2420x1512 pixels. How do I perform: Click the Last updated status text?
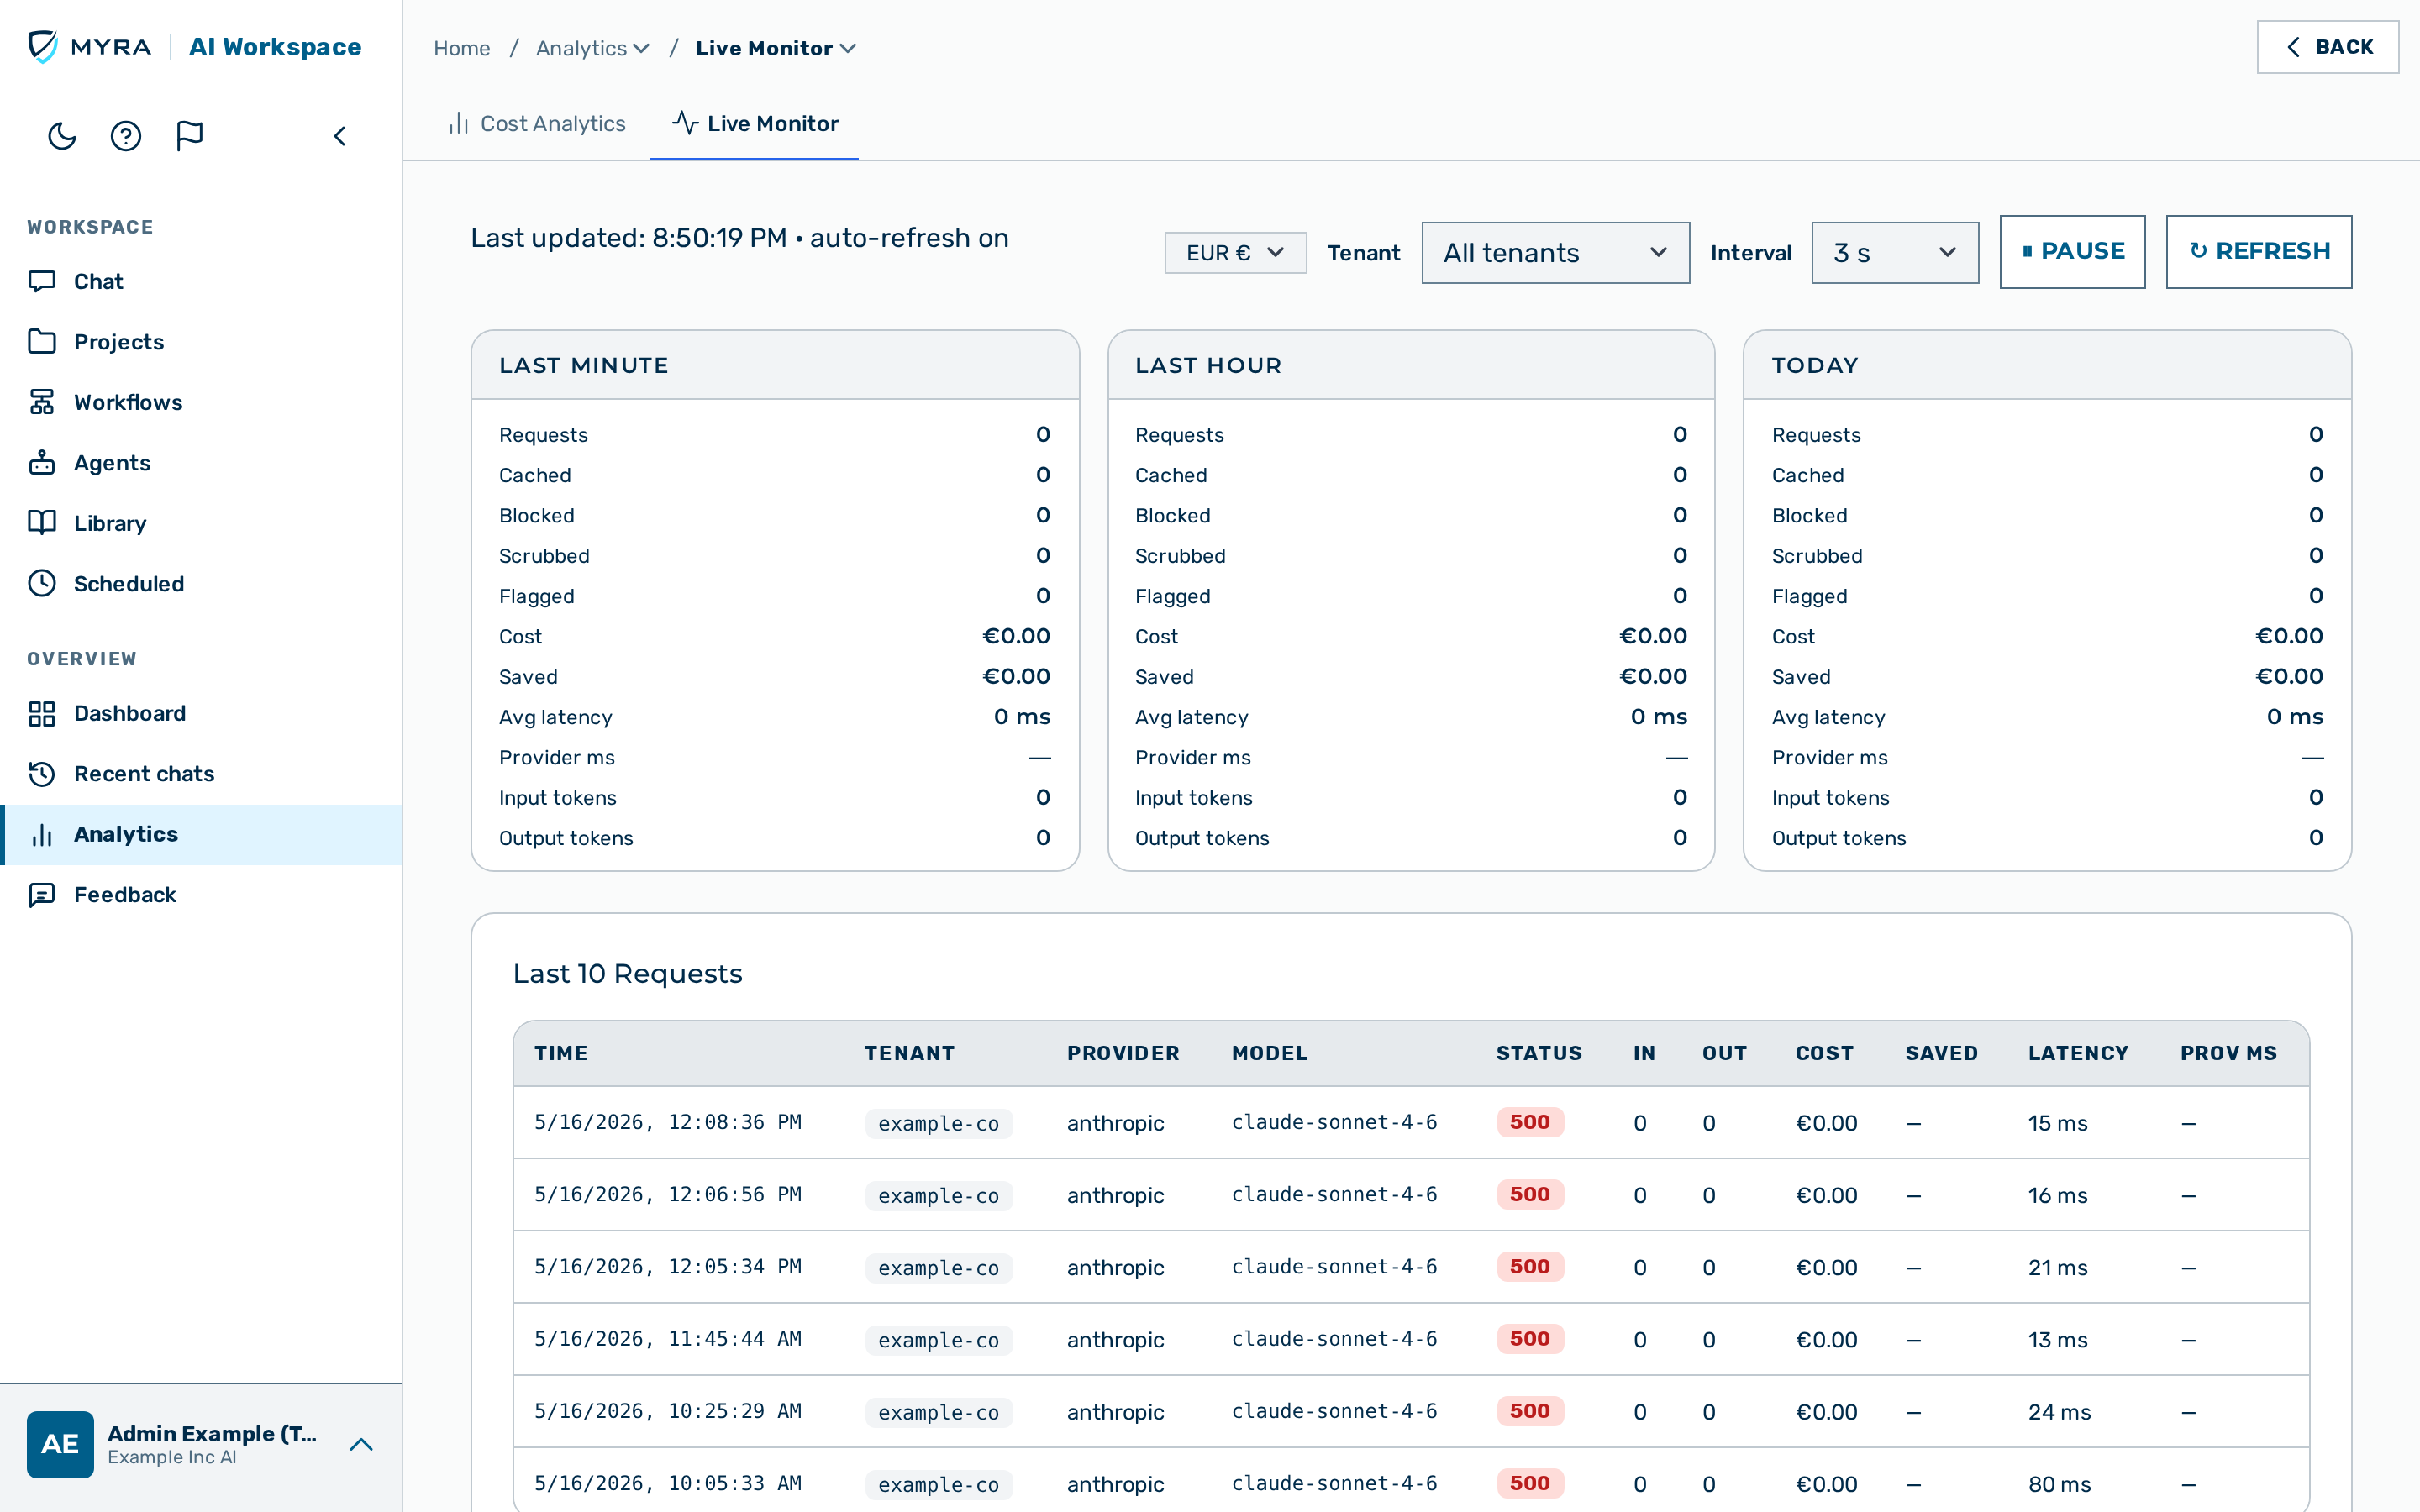click(739, 238)
